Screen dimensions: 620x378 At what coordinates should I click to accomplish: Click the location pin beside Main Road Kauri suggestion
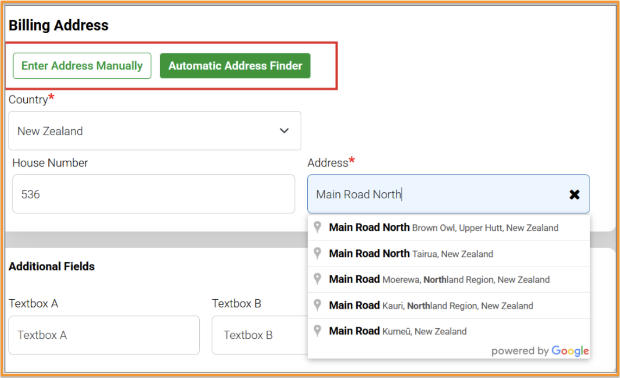click(318, 305)
